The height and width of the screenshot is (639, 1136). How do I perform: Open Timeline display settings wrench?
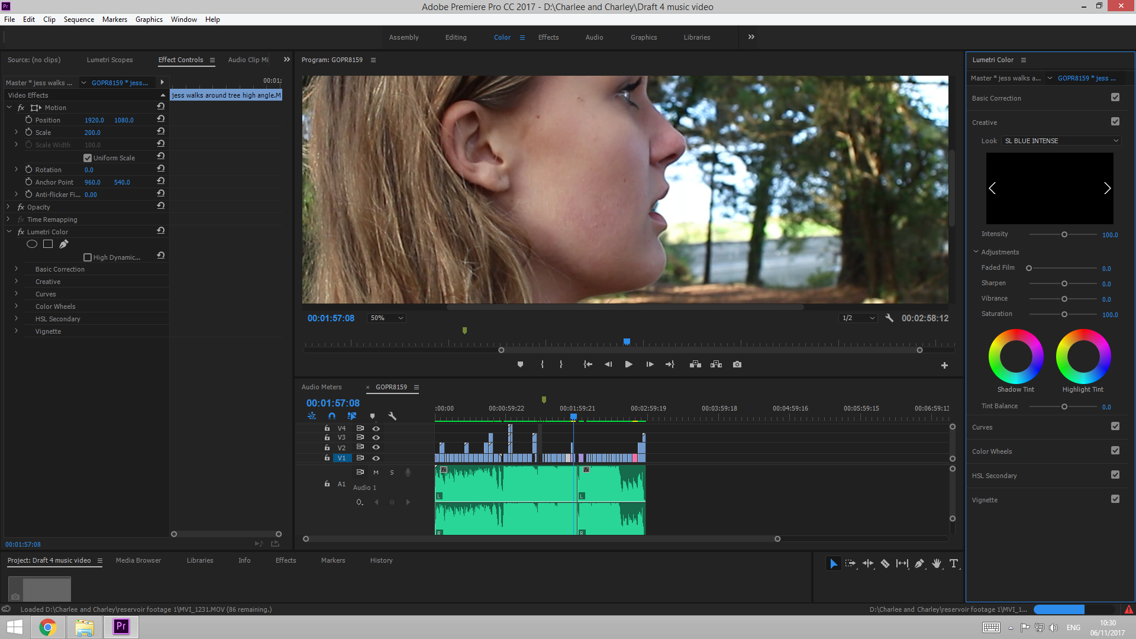[392, 416]
